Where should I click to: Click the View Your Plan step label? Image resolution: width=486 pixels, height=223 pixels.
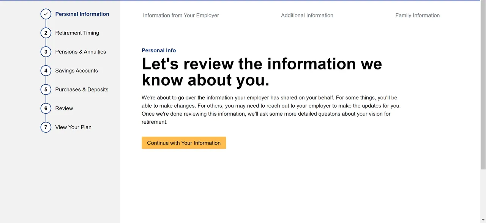[x=73, y=127]
